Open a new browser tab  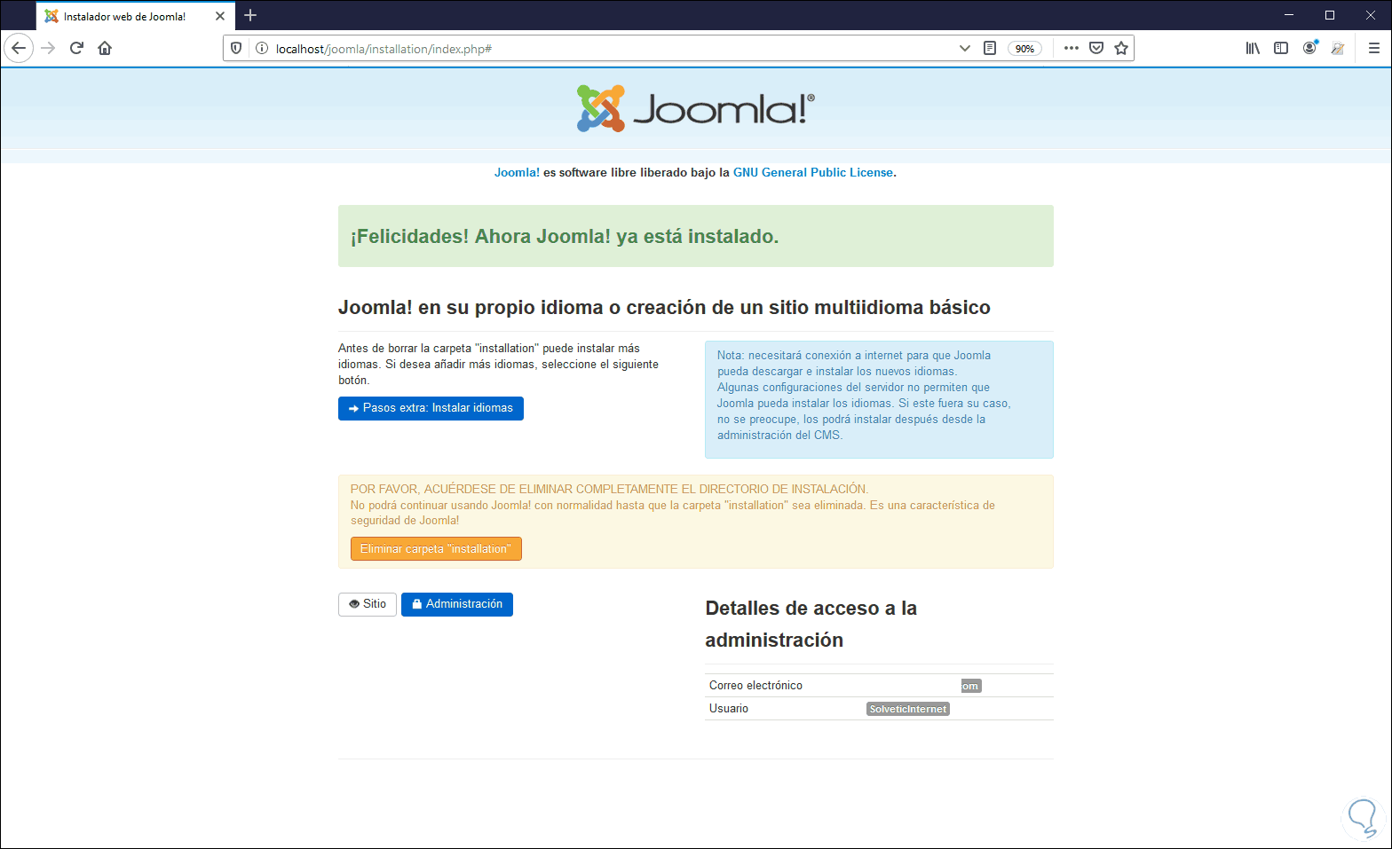coord(250,15)
